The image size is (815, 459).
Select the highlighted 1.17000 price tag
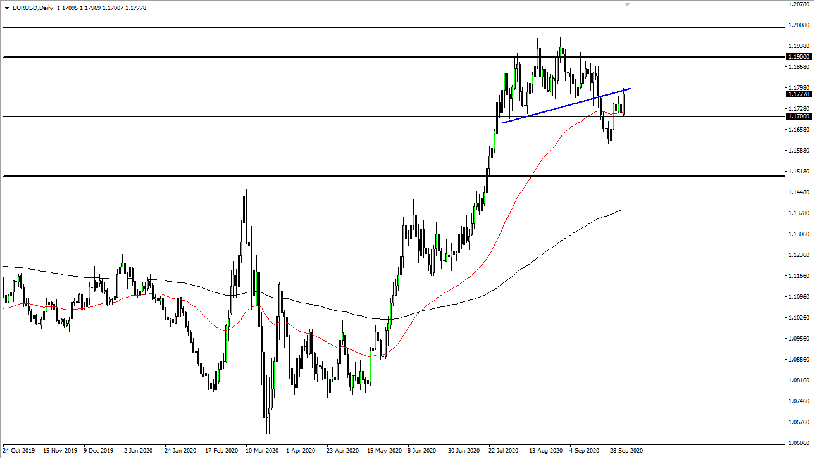tap(799, 117)
